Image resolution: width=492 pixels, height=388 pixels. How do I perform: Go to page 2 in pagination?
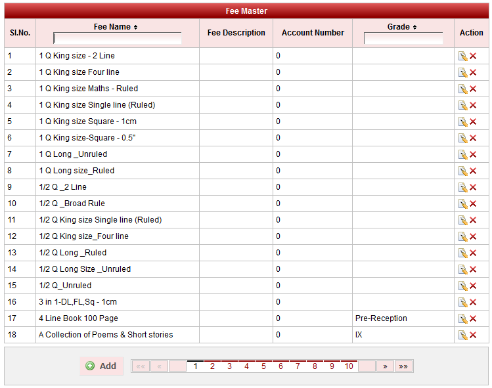click(x=212, y=366)
